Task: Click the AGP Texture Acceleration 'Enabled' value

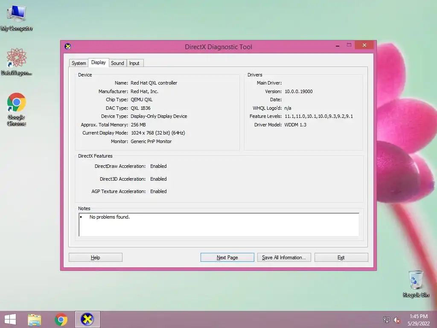Action: (x=158, y=191)
